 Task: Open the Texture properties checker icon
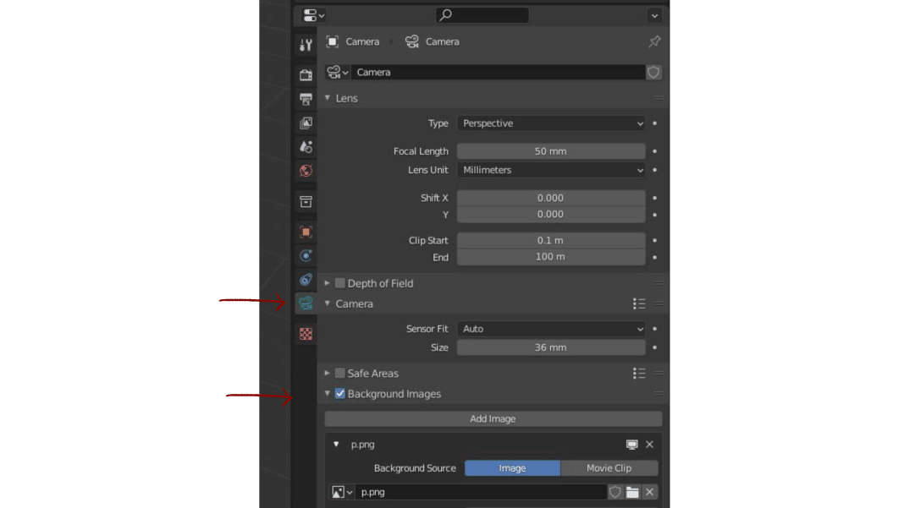point(306,334)
